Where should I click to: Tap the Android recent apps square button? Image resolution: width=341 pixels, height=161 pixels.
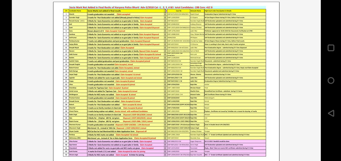[x=331, y=48]
